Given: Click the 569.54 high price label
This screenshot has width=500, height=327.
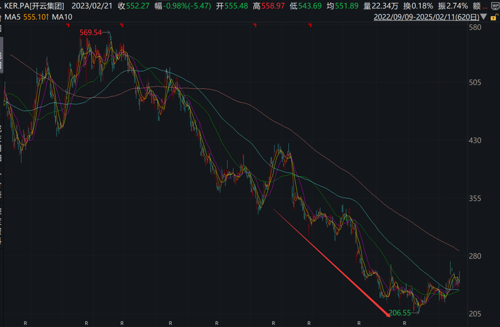Looking at the screenshot, I should pos(90,33).
